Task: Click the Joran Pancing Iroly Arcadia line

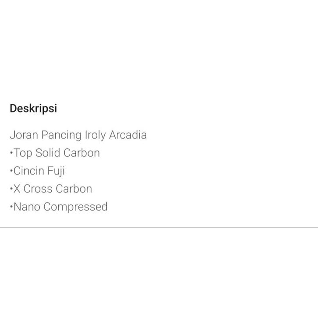Action: [x=78, y=135]
